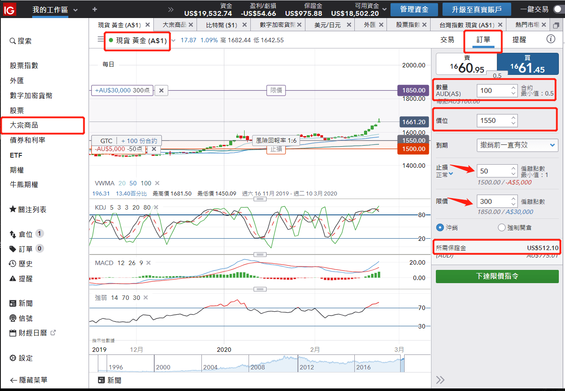Click the 下達限價指令 button

click(x=497, y=276)
